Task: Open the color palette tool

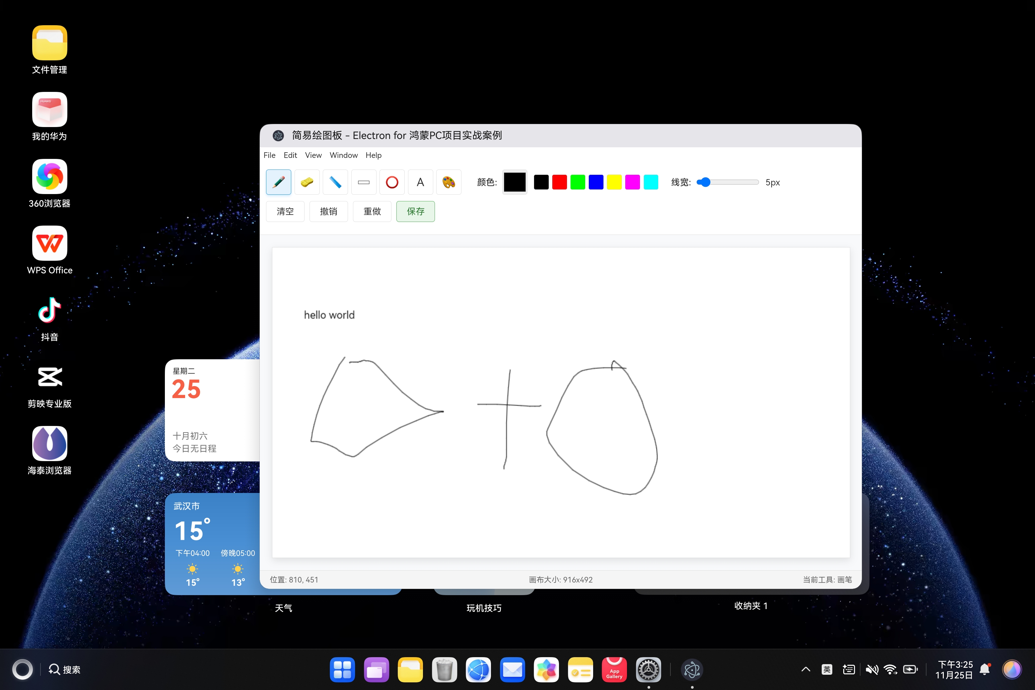Action: [448, 182]
